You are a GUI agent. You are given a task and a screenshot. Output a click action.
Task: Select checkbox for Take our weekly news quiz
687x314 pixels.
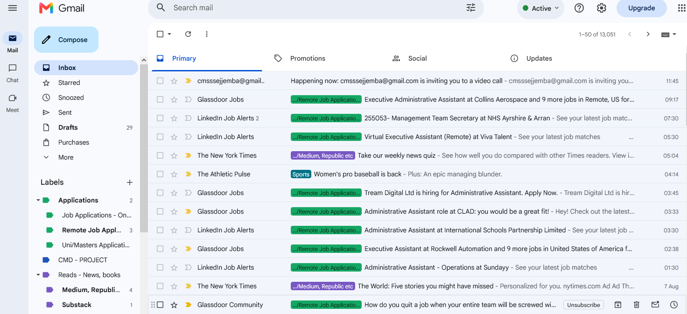(x=160, y=155)
